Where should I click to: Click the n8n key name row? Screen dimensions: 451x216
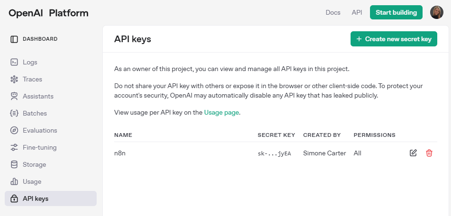[x=119, y=153]
